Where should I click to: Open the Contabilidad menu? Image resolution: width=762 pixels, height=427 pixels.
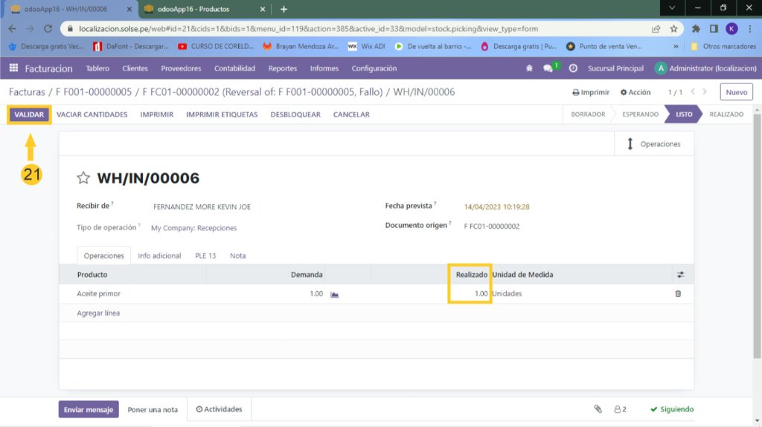234,68
